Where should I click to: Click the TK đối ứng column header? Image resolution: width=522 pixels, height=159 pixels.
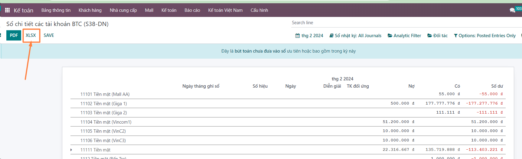pyautogui.click(x=358, y=86)
